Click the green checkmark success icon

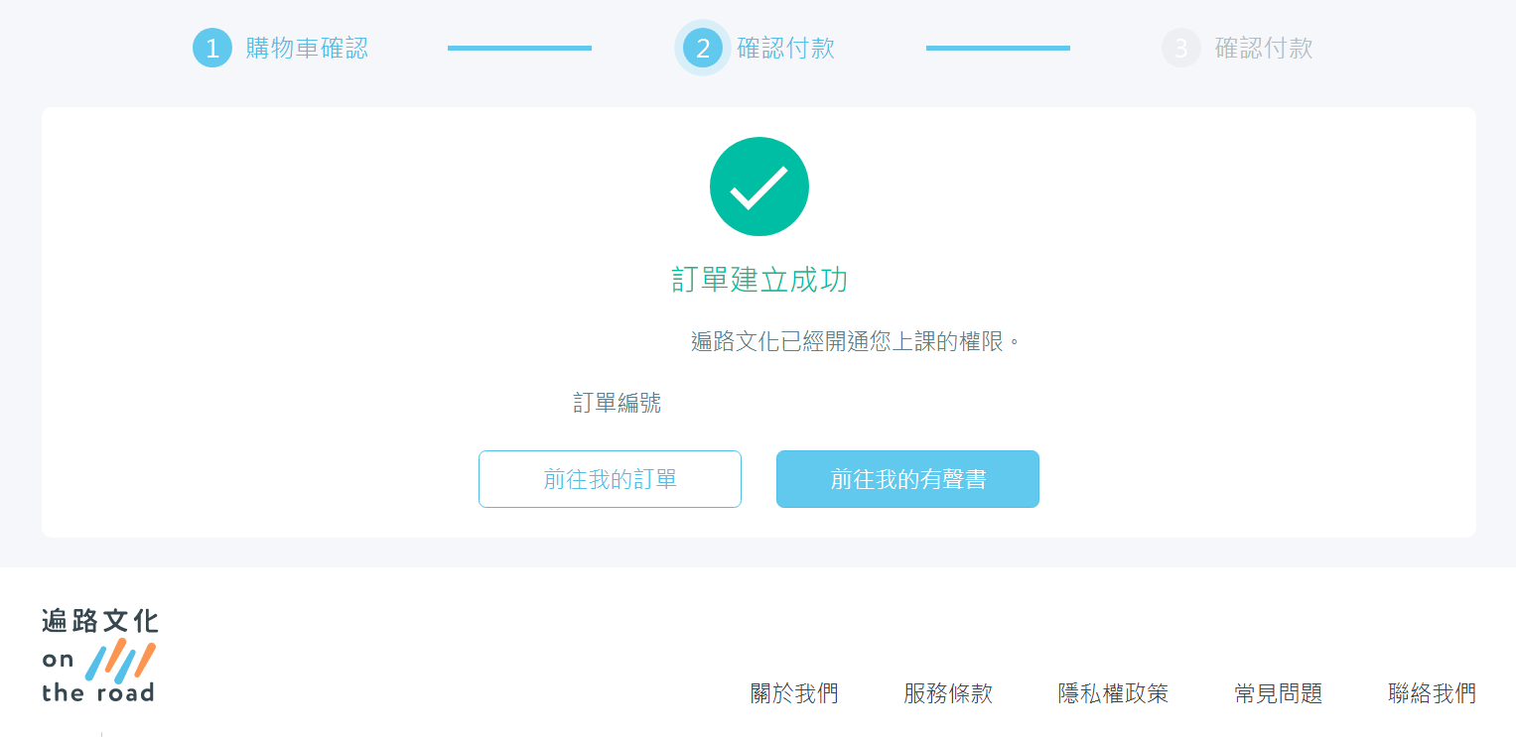pos(758,186)
